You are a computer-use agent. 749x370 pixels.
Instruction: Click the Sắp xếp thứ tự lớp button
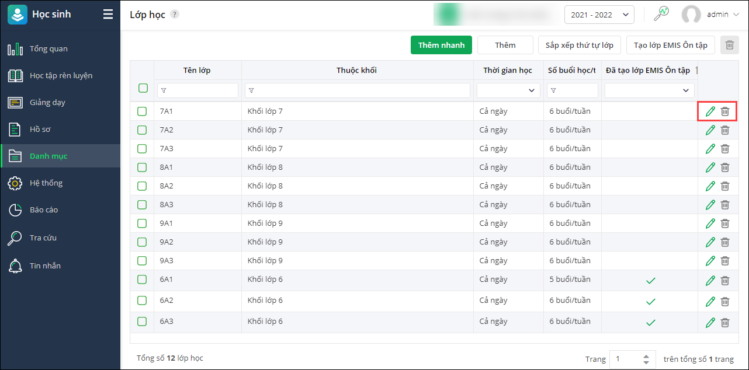point(579,45)
